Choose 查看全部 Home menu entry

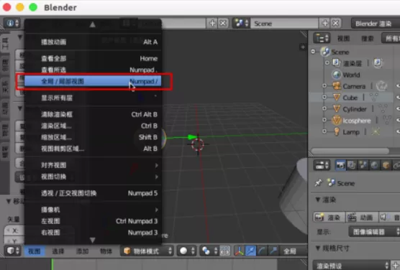pos(94,58)
